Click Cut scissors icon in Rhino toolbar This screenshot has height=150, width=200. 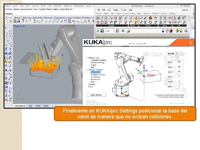[26, 21]
